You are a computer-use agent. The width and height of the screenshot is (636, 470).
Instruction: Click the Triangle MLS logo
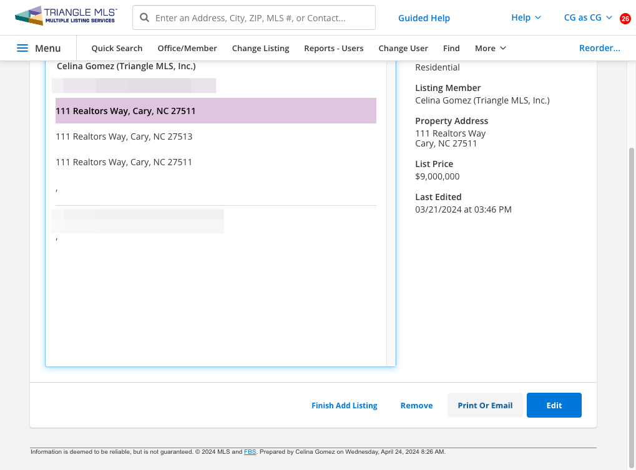tap(66, 16)
